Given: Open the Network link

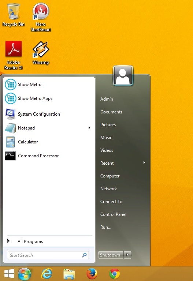Looking at the screenshot, I should pos(108,189).
